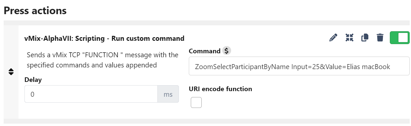The height and width of the screenshot is (126, 411).
Task: Click the vMix-AlphaVII Run custom command title
Action: pos(104,38)
